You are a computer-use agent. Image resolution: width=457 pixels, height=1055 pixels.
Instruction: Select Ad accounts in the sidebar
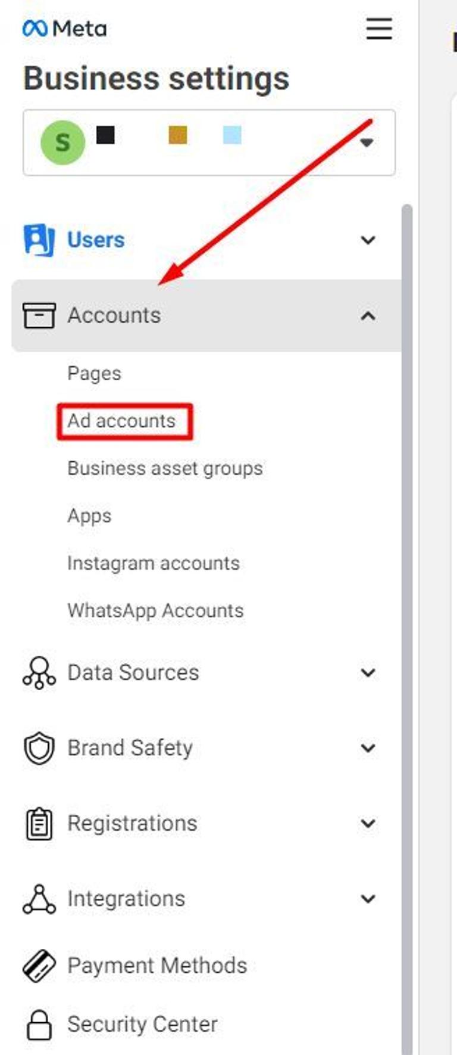pyautogui.click(x=121, y=421)
